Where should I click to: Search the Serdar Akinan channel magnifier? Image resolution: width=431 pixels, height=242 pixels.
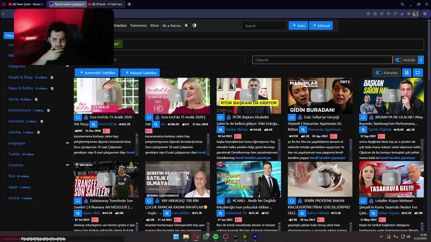tap(221, 129)
